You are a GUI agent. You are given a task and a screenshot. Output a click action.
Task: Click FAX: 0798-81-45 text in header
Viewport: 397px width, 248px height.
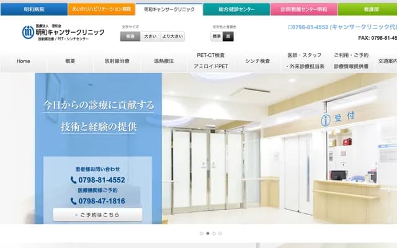[378, 38]
